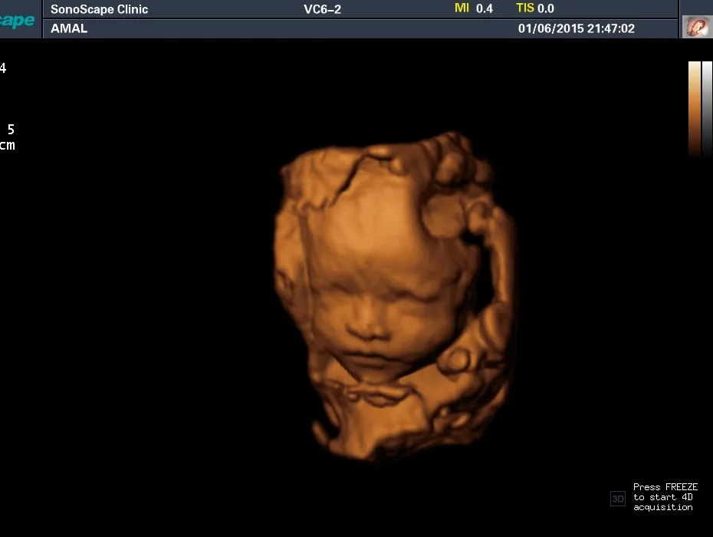Viewport: 713px width, 537px height.
Task: Click the fetus thumbnail icon at top right
Action: click(697, 26)
